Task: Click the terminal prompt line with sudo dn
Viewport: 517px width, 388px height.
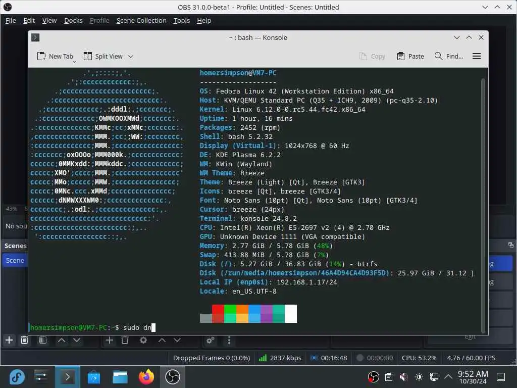Action: [92, 327]
